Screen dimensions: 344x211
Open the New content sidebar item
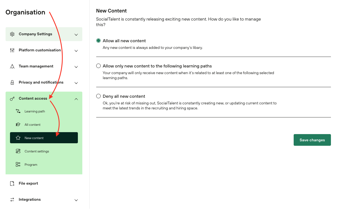point(34,138)
